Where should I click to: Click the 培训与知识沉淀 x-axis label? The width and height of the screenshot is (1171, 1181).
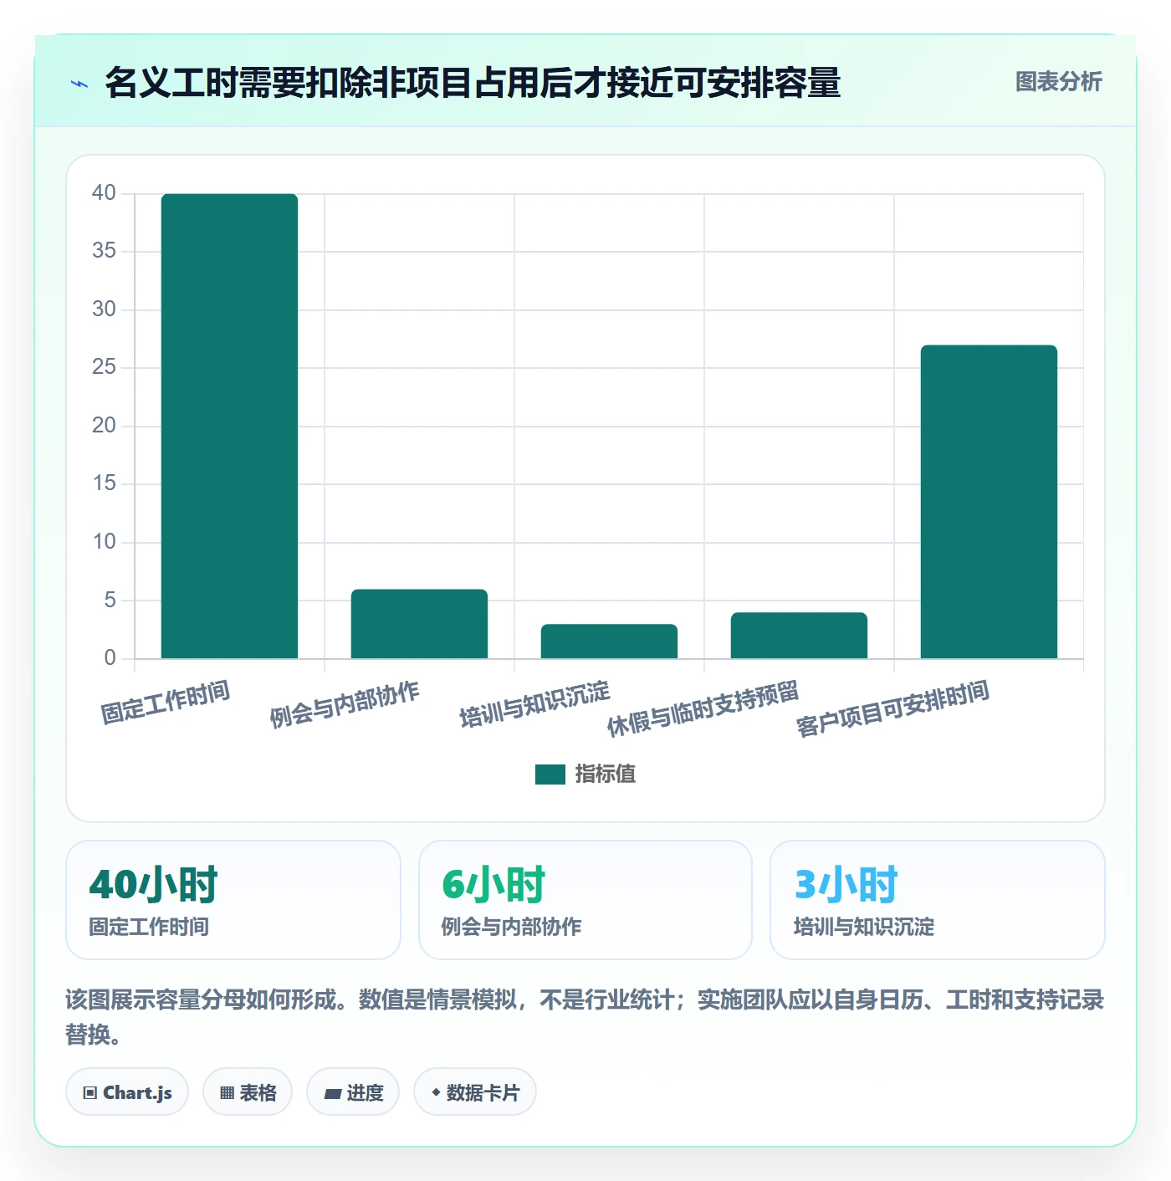click(535, 704)
